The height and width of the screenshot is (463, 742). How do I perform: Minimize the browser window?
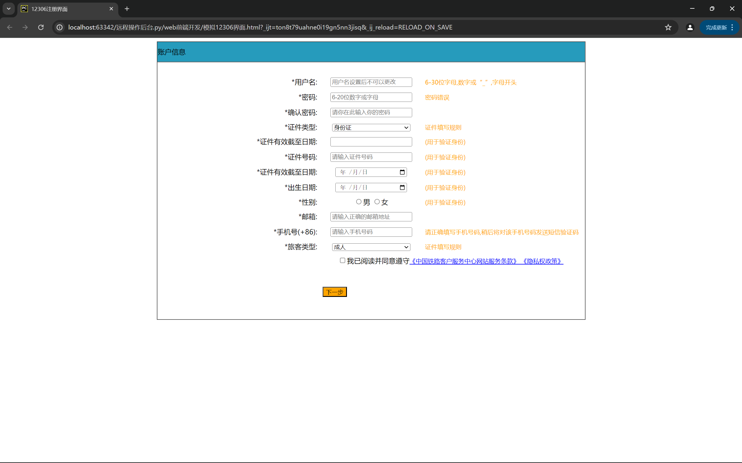[692, 9]
